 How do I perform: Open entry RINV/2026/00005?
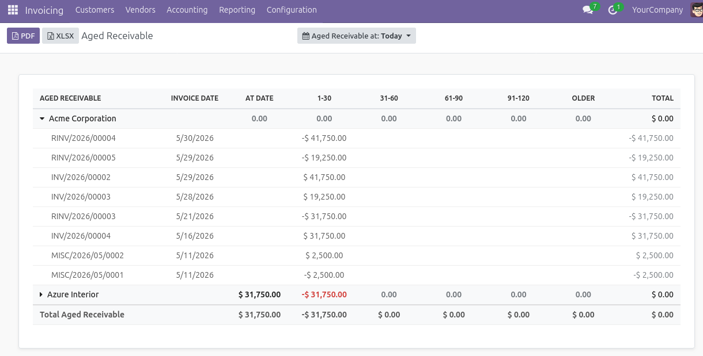84,158
